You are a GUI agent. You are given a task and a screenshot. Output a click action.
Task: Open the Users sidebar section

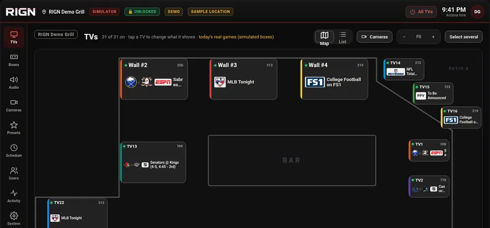point(14,174)
